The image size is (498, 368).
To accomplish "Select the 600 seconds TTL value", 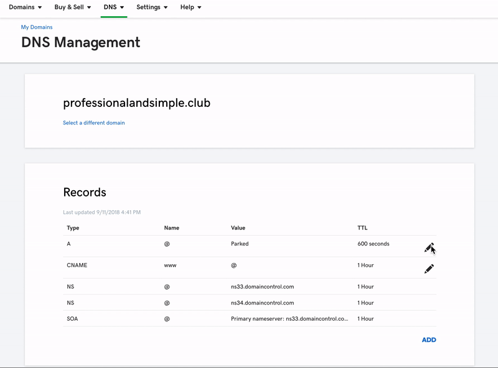I will 373,244.
